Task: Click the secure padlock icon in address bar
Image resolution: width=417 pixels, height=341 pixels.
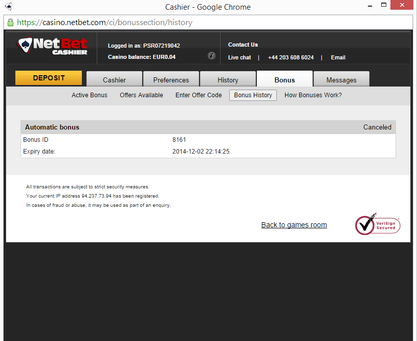Action: coord(10,23)
